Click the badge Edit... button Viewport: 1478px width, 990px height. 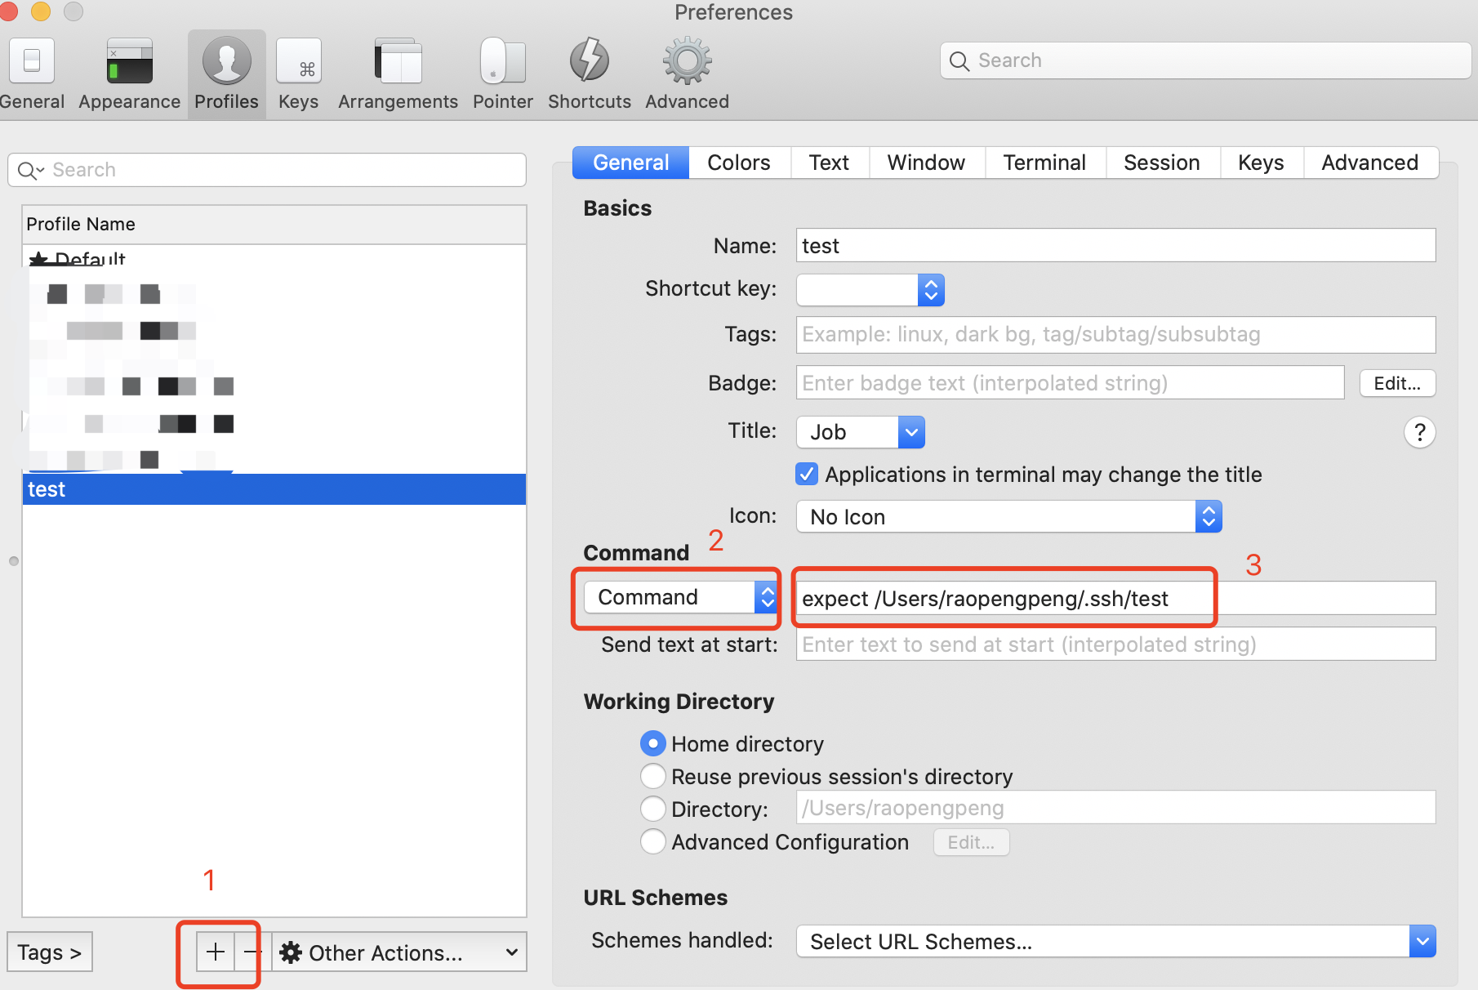pyautogui.click(x=1397, y=383)
